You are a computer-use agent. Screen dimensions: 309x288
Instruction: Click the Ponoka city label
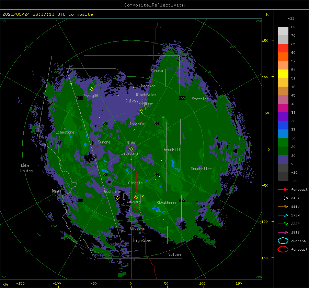(x=157, y=71)
